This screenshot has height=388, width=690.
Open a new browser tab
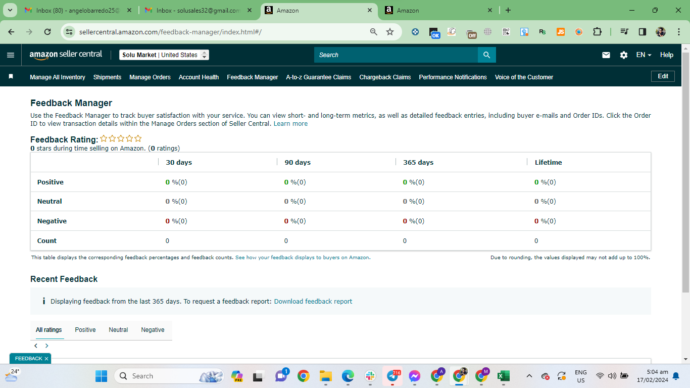click(508, 10)
